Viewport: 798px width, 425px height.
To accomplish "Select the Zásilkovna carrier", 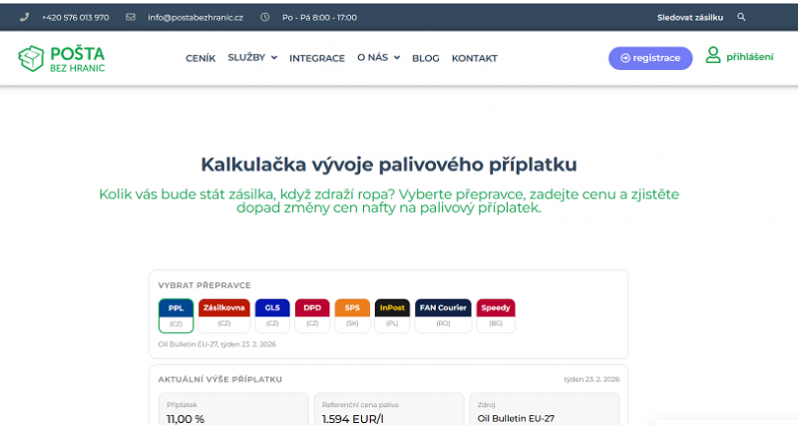I will 224,315.
